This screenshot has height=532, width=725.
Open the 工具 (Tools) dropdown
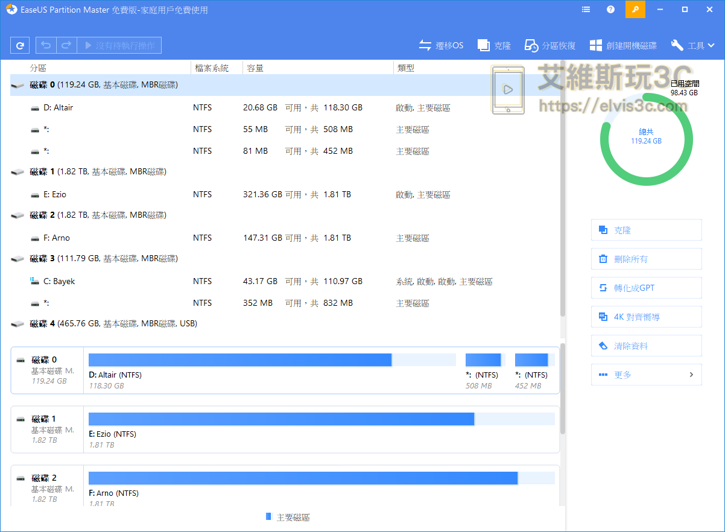(x=694, y=45)
